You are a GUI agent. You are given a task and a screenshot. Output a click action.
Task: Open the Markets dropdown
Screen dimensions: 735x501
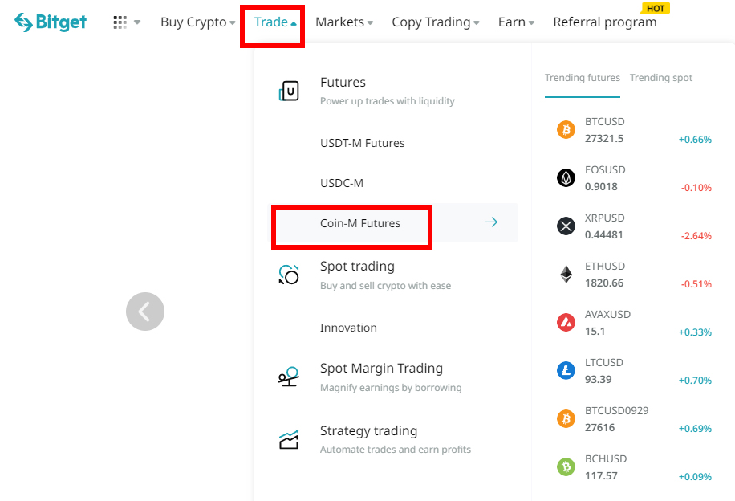344,22
